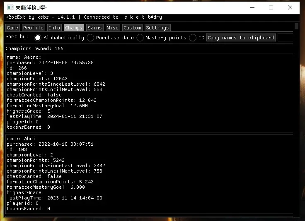Open the Settings tab
The image size is (305, 221).
click(157, 28)
